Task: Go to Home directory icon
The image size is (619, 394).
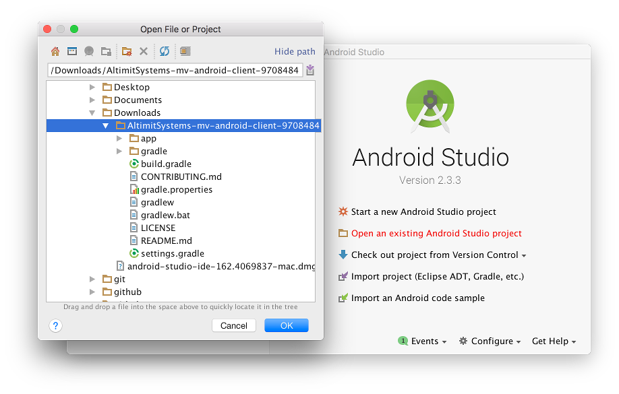Action: click(x=55, y=51)
